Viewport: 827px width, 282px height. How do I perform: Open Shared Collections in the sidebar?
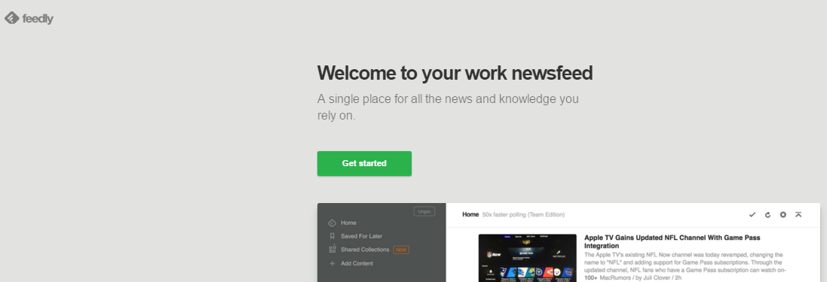(x=365, y=250)
